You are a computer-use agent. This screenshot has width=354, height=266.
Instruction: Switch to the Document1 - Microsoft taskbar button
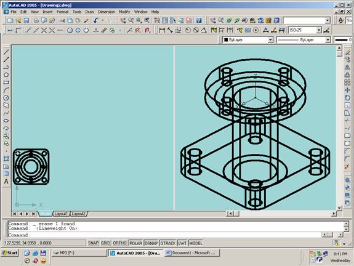pyautogui.click(x=192, y=253)
